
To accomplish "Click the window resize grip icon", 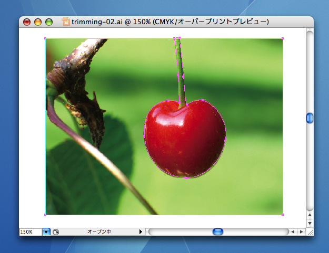I will point(310,232).
